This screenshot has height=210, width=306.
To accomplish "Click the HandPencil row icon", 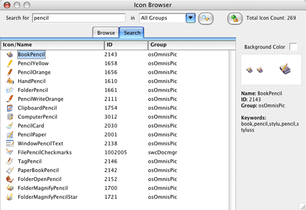I will click(x=9, y=81).
